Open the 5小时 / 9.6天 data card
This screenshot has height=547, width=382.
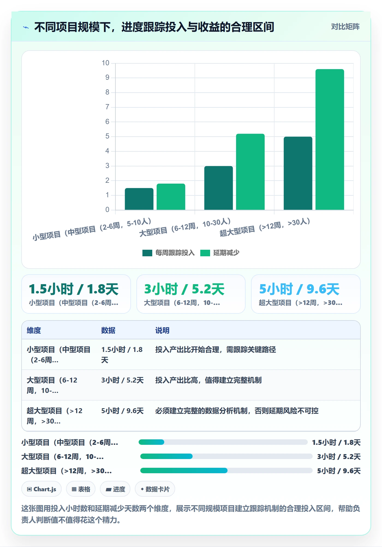[306, 294]
